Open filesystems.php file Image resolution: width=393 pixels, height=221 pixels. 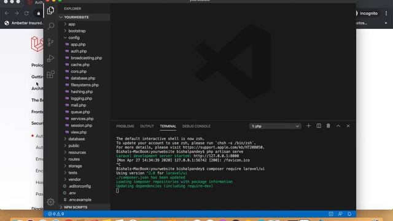click(x=84, y=85)
